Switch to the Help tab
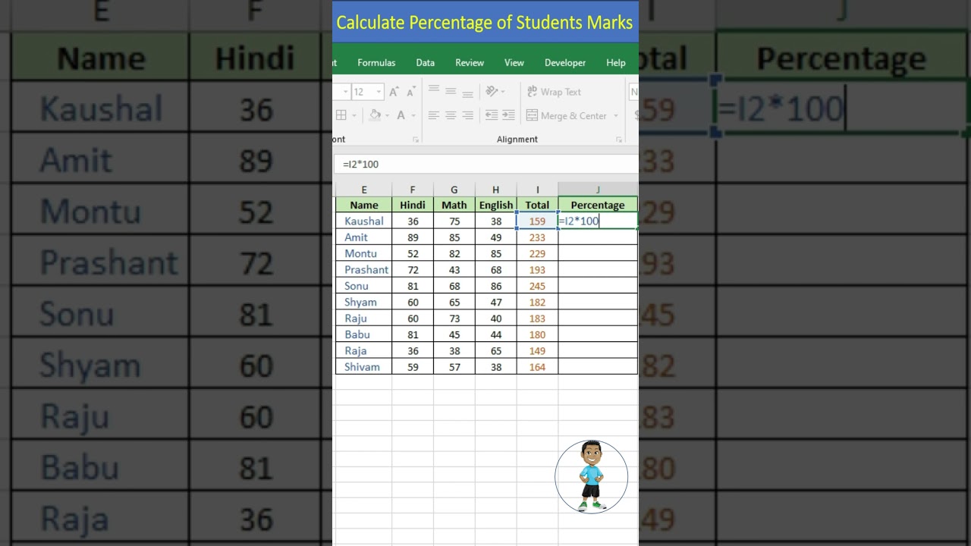971x546 pixels. (616, 63)
